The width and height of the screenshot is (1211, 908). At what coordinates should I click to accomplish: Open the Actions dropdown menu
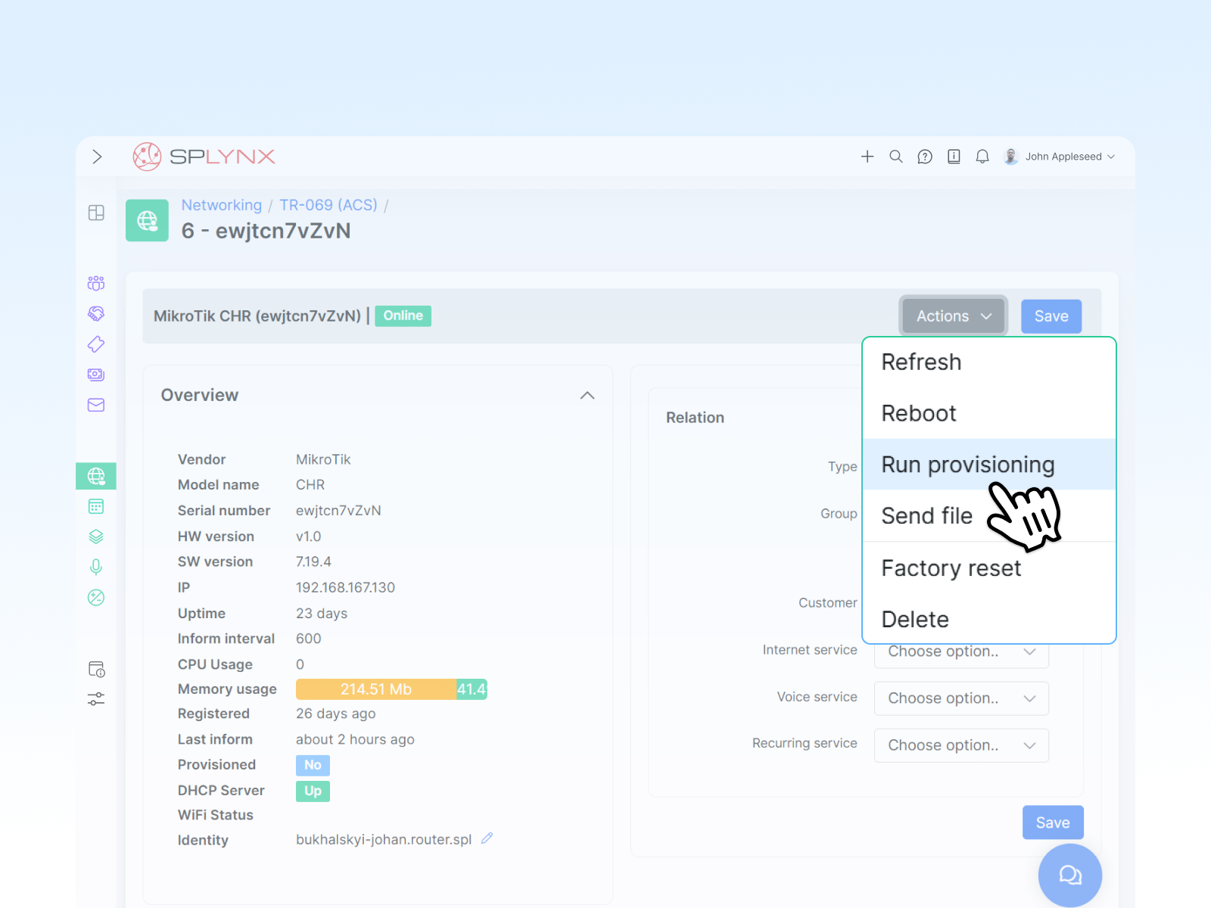[953, 316]
